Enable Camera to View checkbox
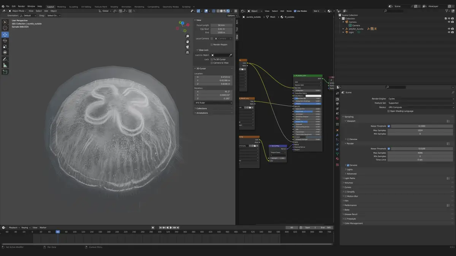Screen dimensions: 456x256 (x=212, y=63)
